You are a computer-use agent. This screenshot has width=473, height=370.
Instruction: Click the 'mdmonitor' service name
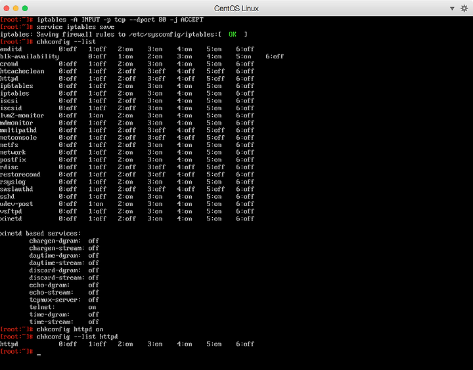tap(16, 123)
